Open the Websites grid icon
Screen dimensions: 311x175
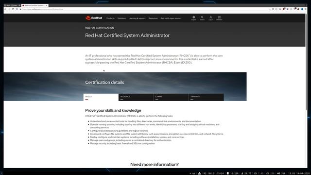pyautogui.click(x=219, y=18)
